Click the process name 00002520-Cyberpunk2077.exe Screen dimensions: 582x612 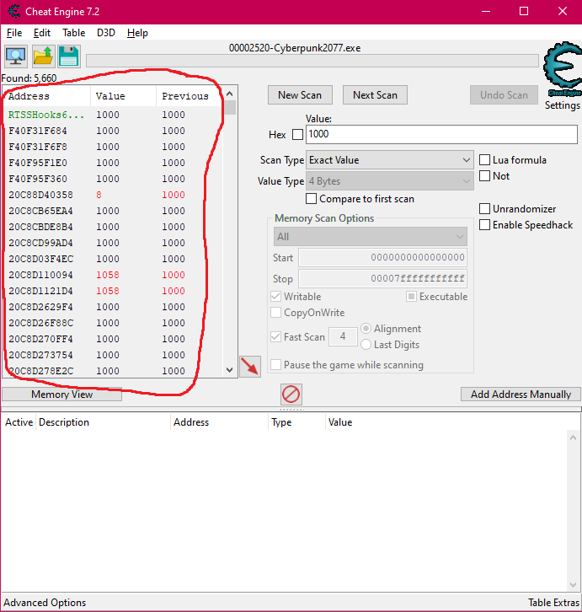pos(295,48)
